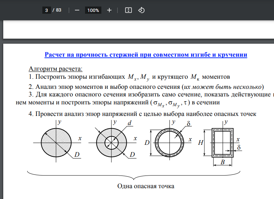Toggle the fit to page icon
Image resolution: width=274 pixels, height=199 pixels.
point(128,10)
